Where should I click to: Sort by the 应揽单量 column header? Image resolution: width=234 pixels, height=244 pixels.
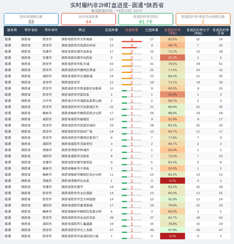click(x=111, y=30)
